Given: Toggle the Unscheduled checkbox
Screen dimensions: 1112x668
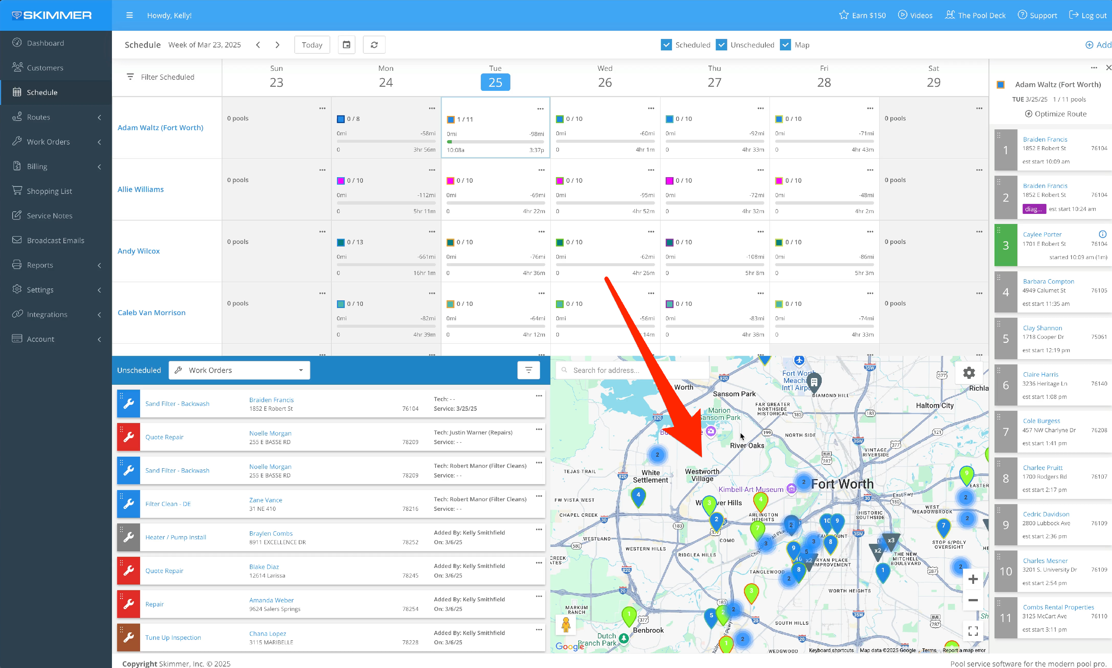Looking at the screenshot, I should point(721,44).
